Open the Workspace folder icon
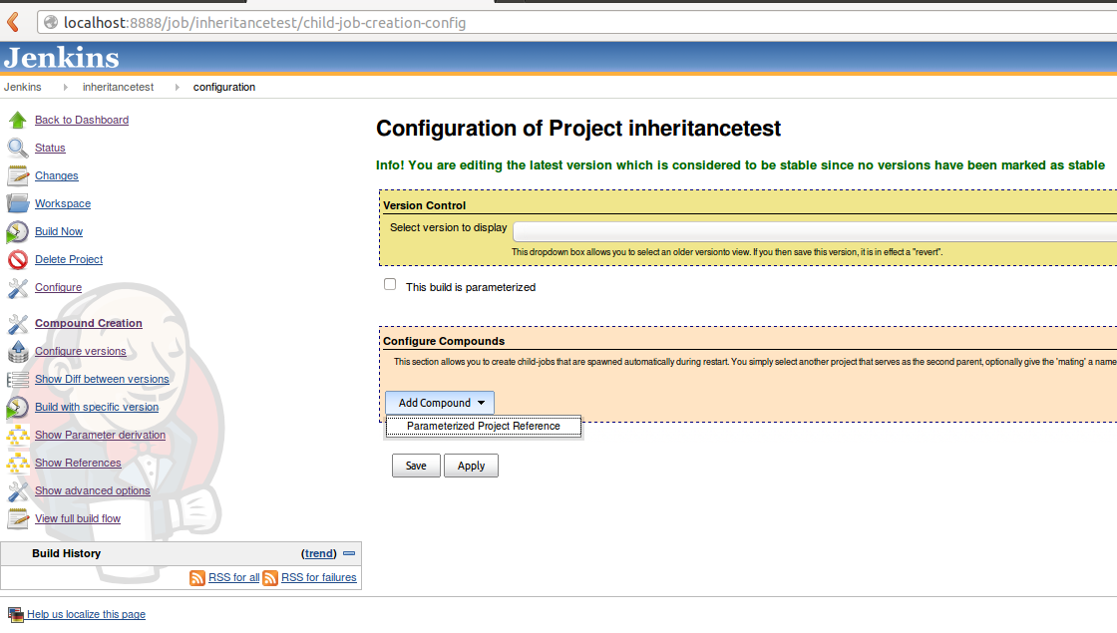Viewport: 1117px width, 633px height. (x=17, y=203)
